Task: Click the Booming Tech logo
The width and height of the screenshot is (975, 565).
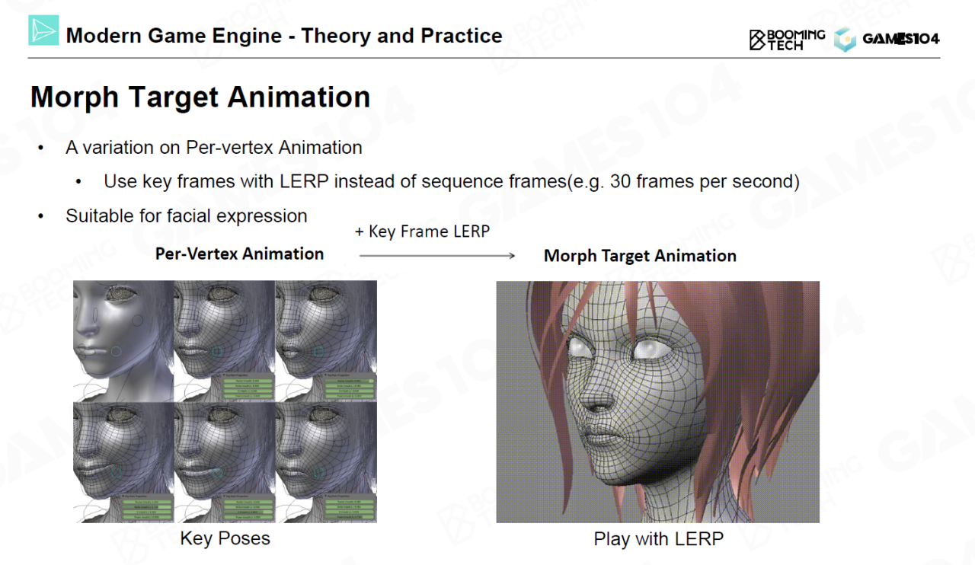Action: point(787,40)
